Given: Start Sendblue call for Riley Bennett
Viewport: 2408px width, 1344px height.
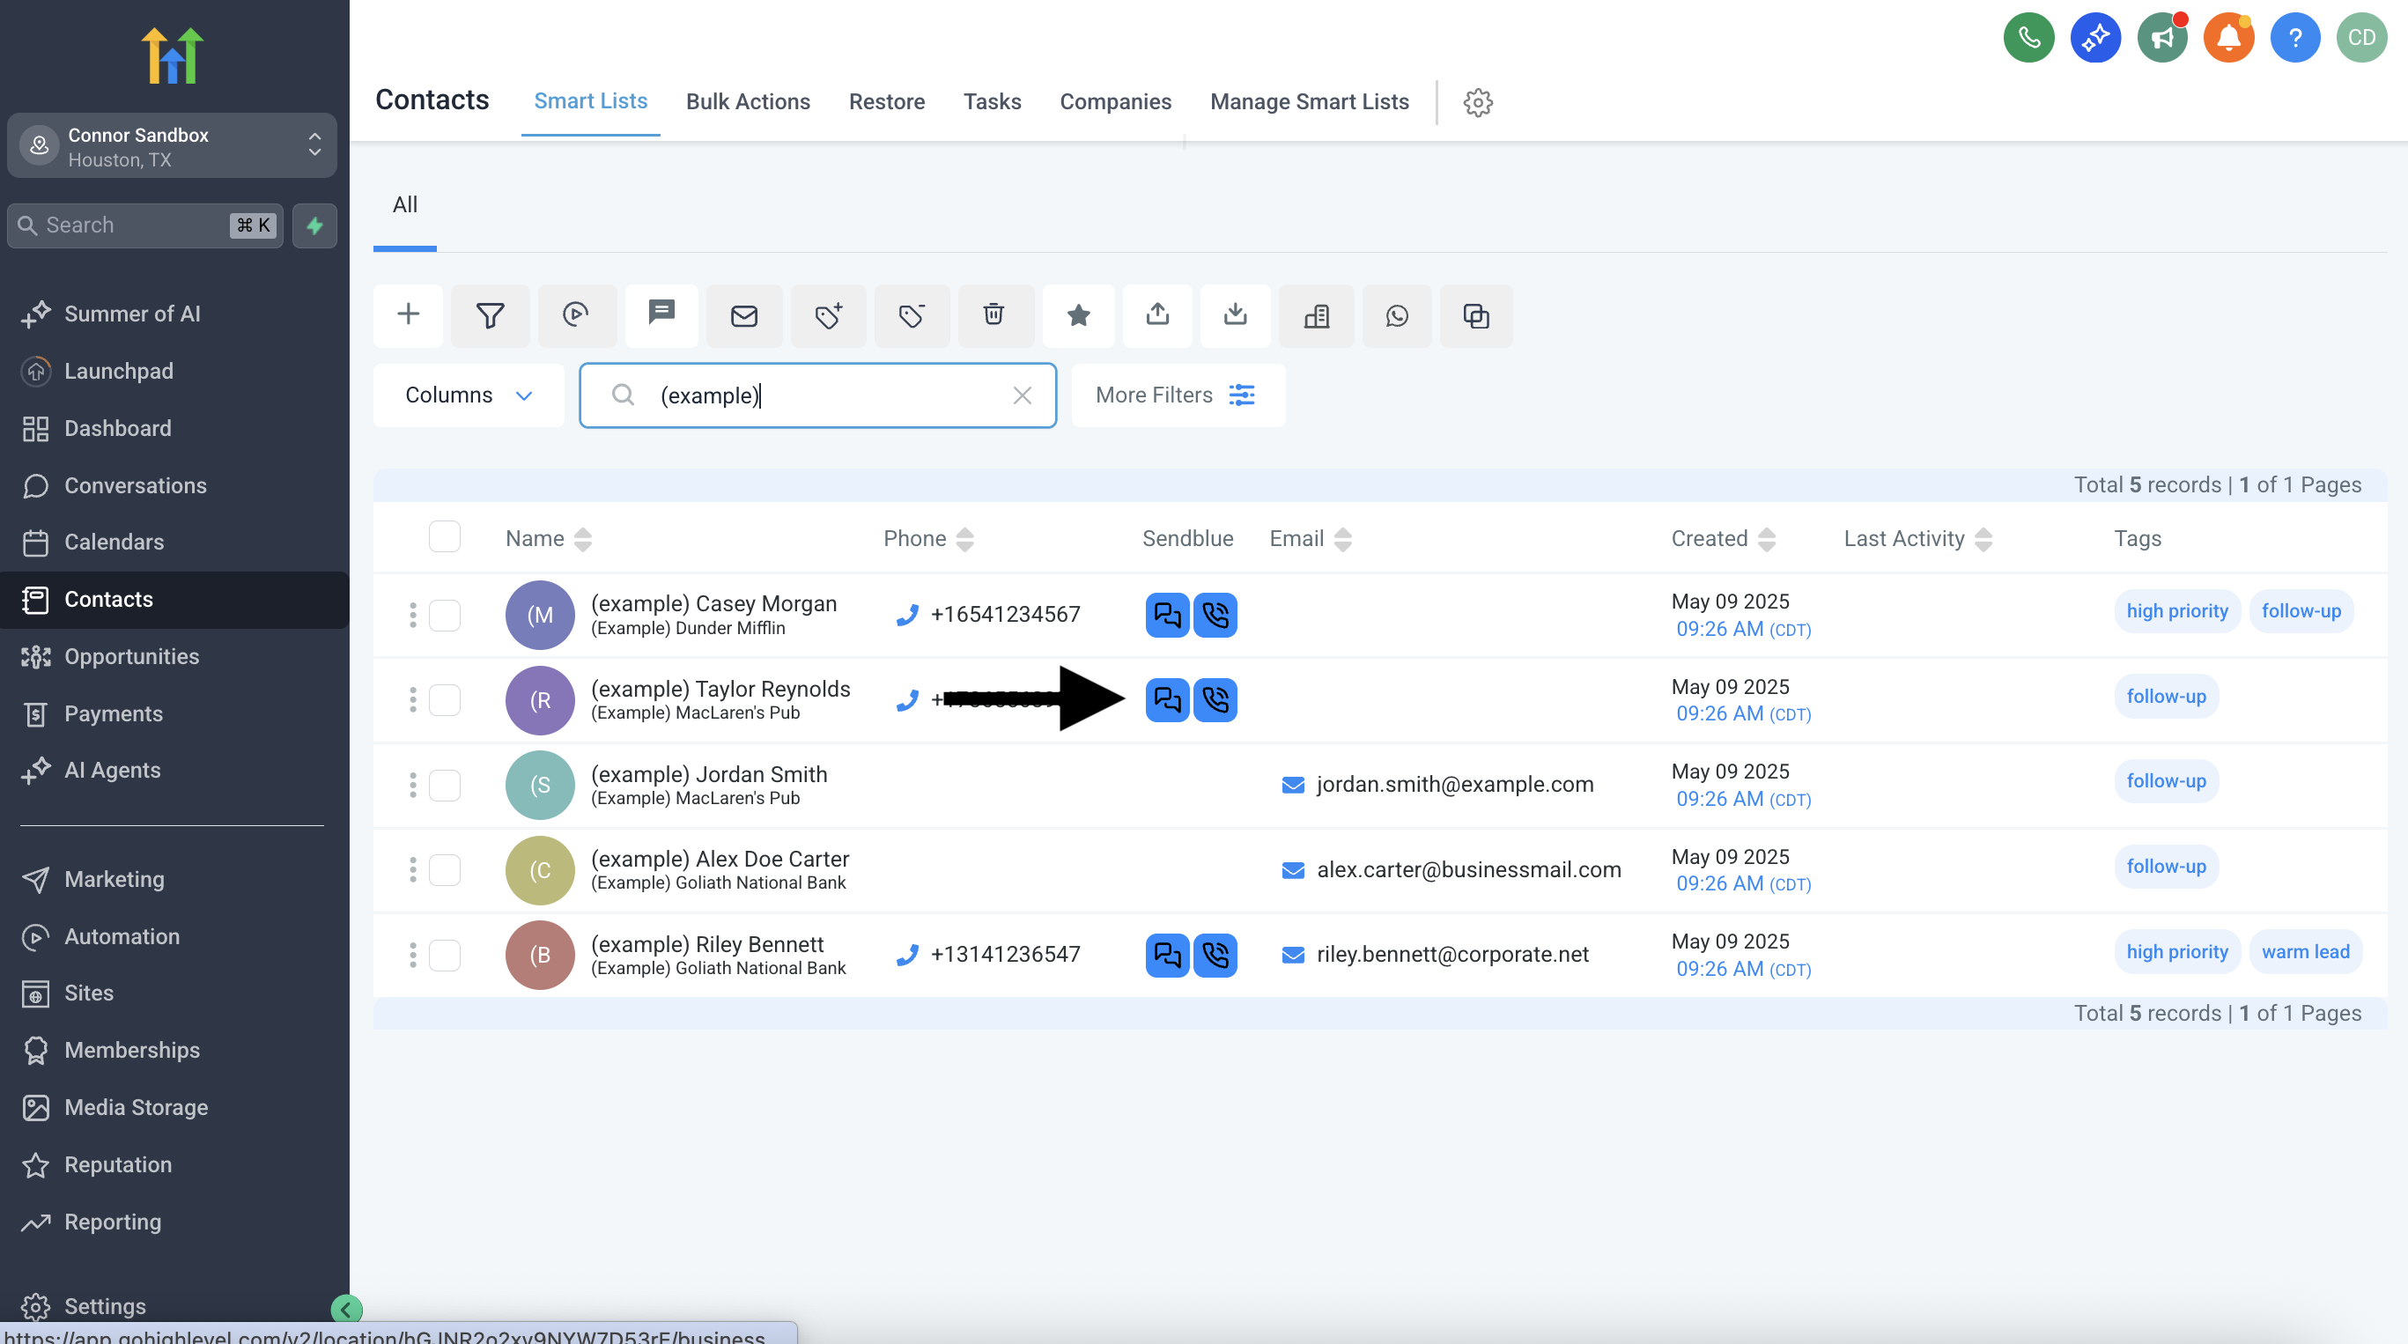Looking at the screenshot, I should coord(1215,956).
